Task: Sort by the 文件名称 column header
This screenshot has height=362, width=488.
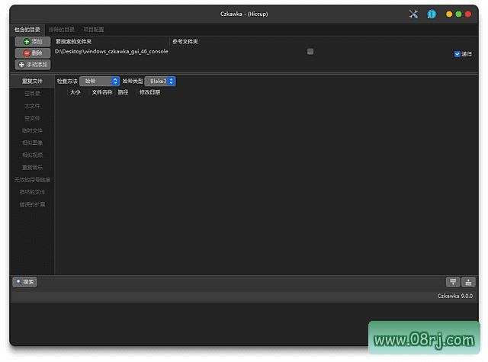Action: click(x=101, y=92)
